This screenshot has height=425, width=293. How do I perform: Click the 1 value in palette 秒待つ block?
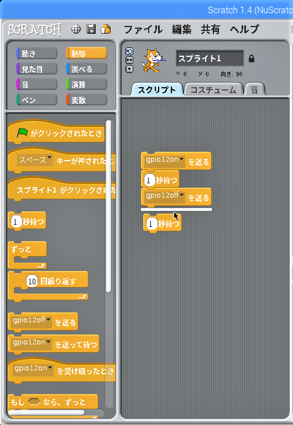coord(15,222)
